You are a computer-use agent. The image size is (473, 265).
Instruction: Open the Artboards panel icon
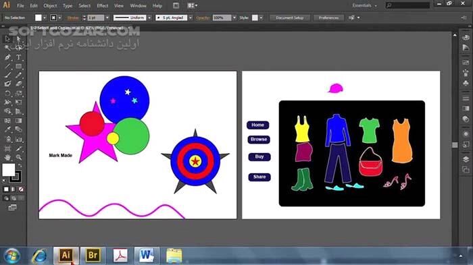(x=466, y=170)
